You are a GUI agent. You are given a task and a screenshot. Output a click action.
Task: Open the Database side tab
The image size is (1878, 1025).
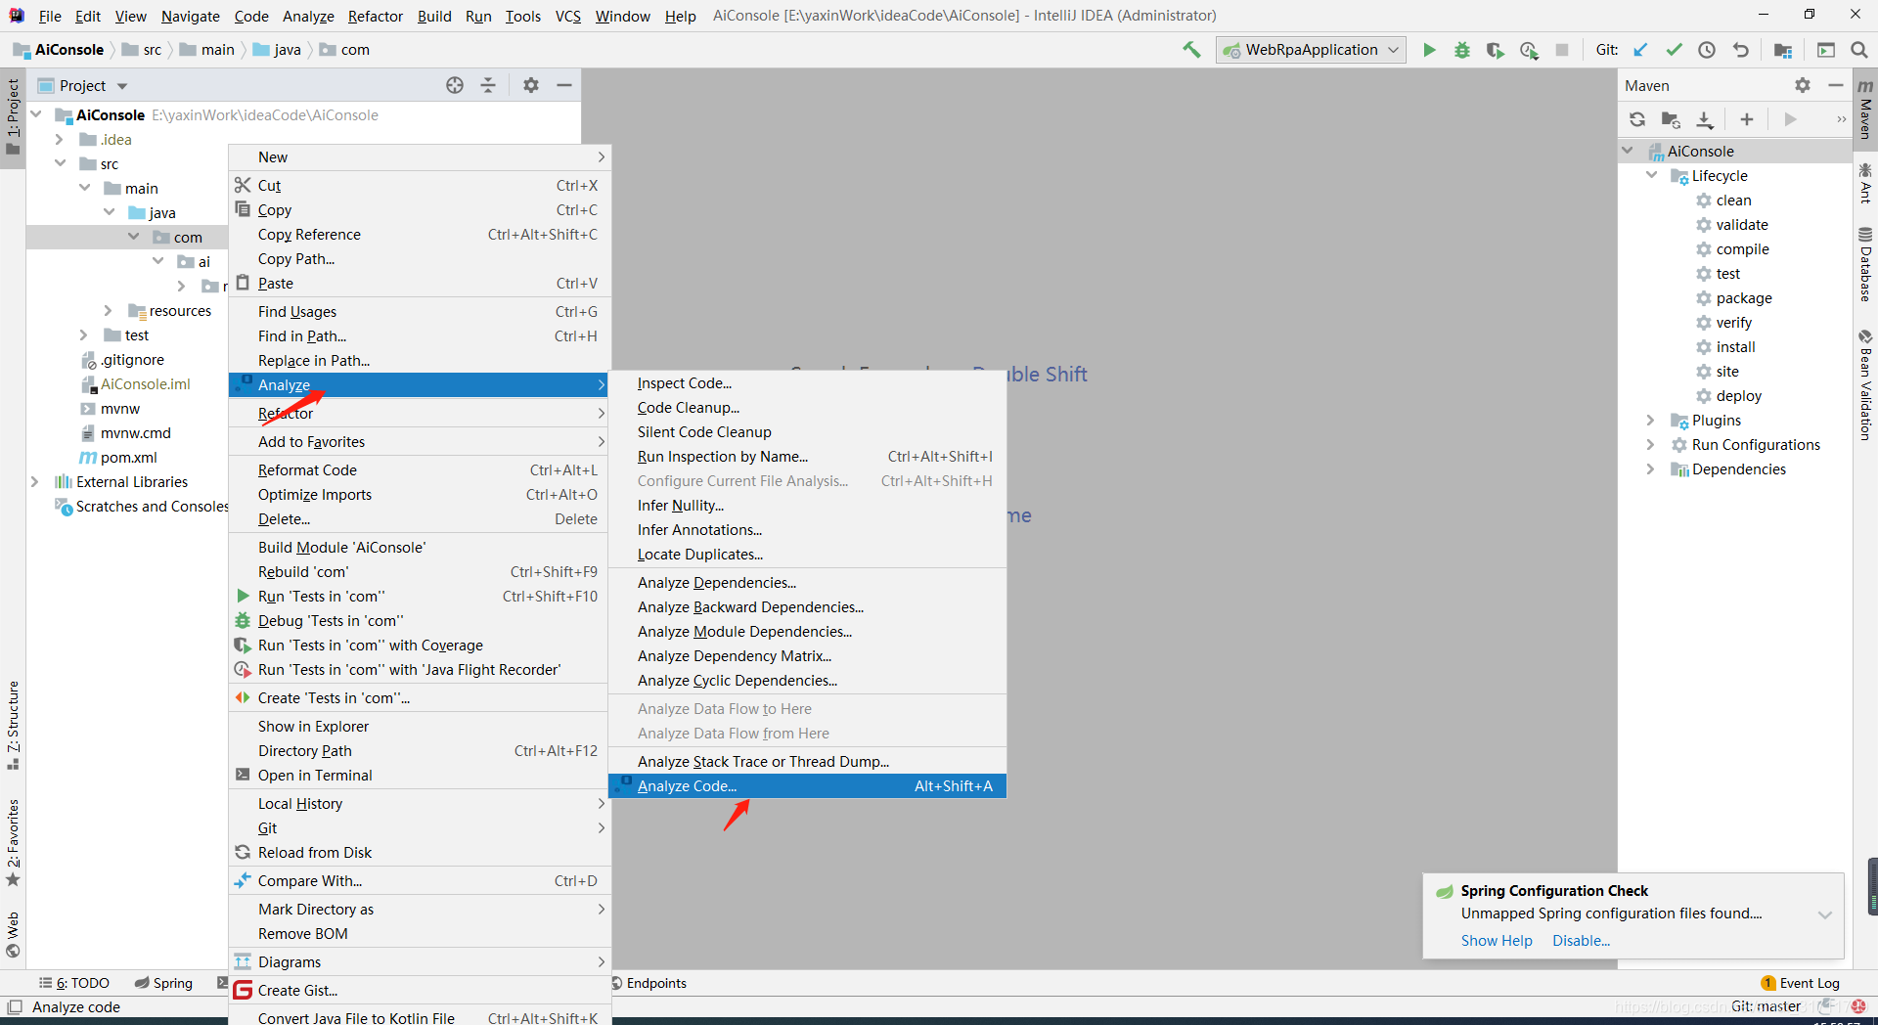(x=1865, y=265)
